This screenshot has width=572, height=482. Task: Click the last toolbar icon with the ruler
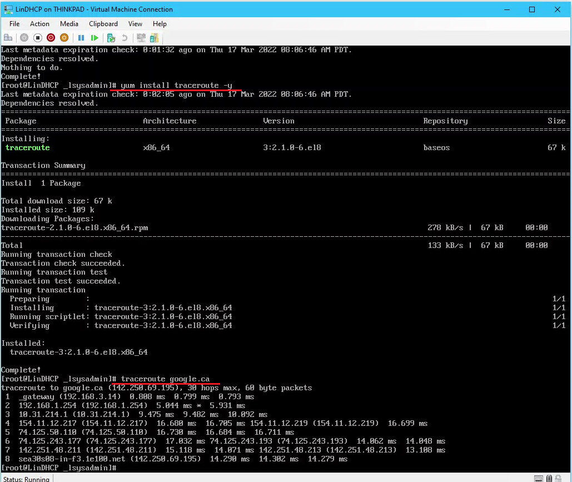(x=155, y=38)
